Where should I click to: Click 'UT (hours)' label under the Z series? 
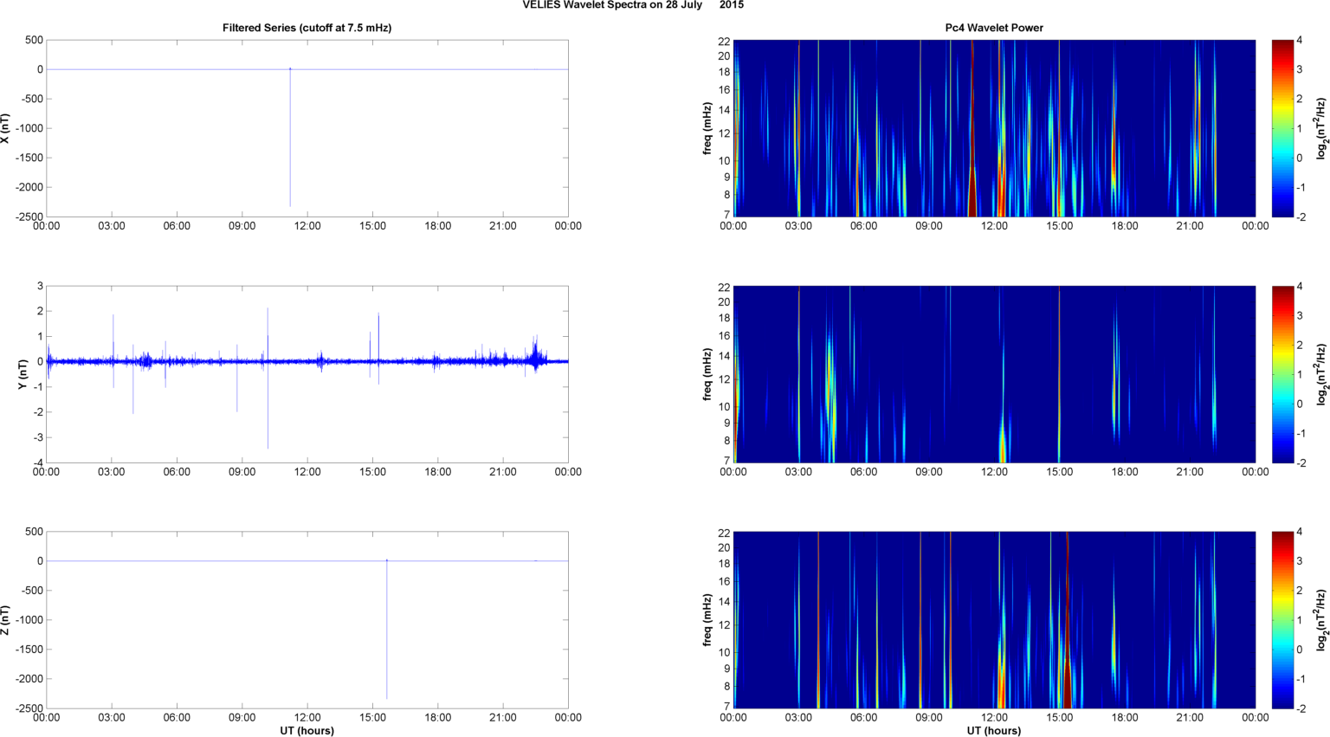click(x=307, y=730)
